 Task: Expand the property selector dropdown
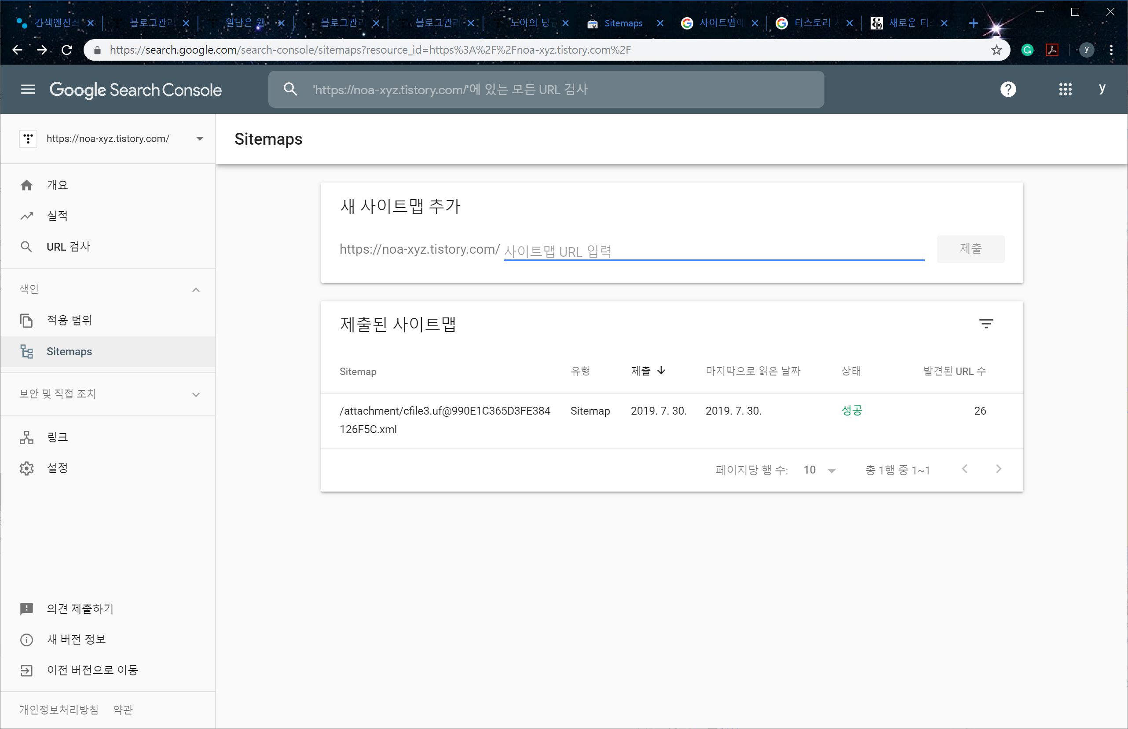[199, 139]
